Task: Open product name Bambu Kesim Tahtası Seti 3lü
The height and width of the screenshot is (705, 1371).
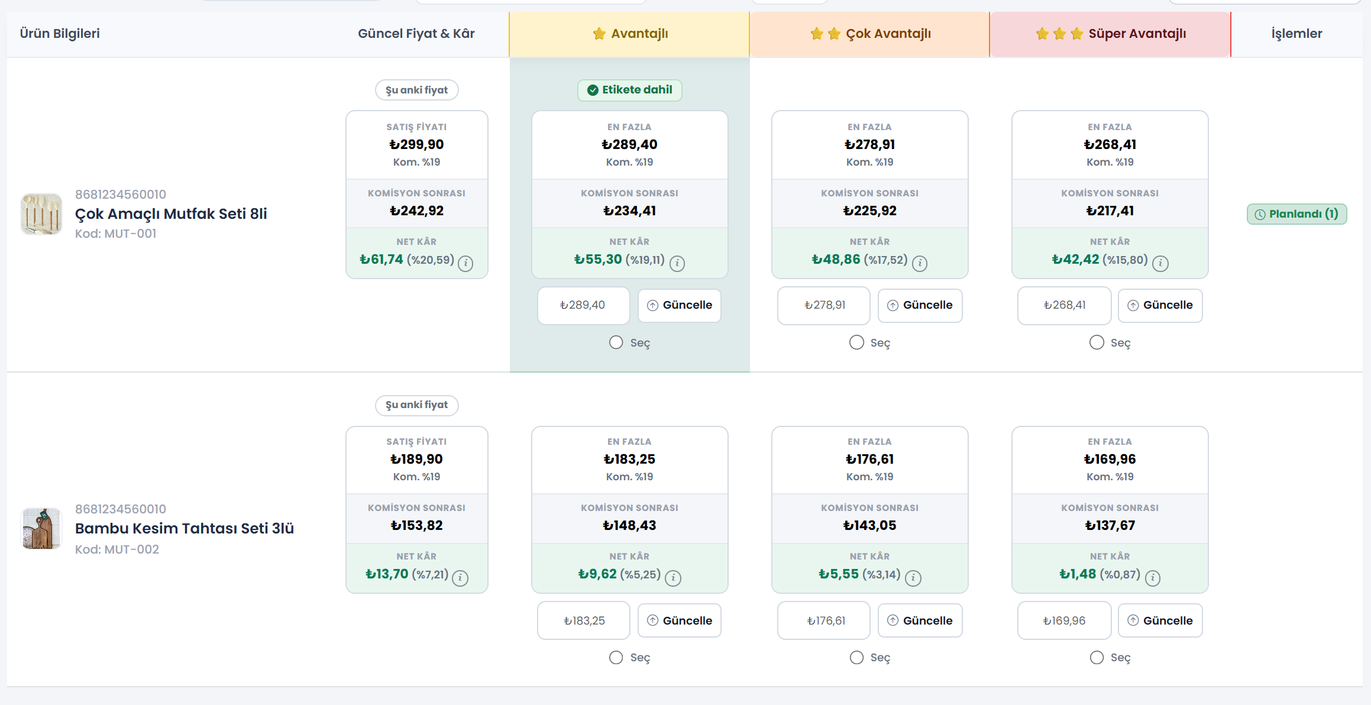Action: [x=185, y=528]
